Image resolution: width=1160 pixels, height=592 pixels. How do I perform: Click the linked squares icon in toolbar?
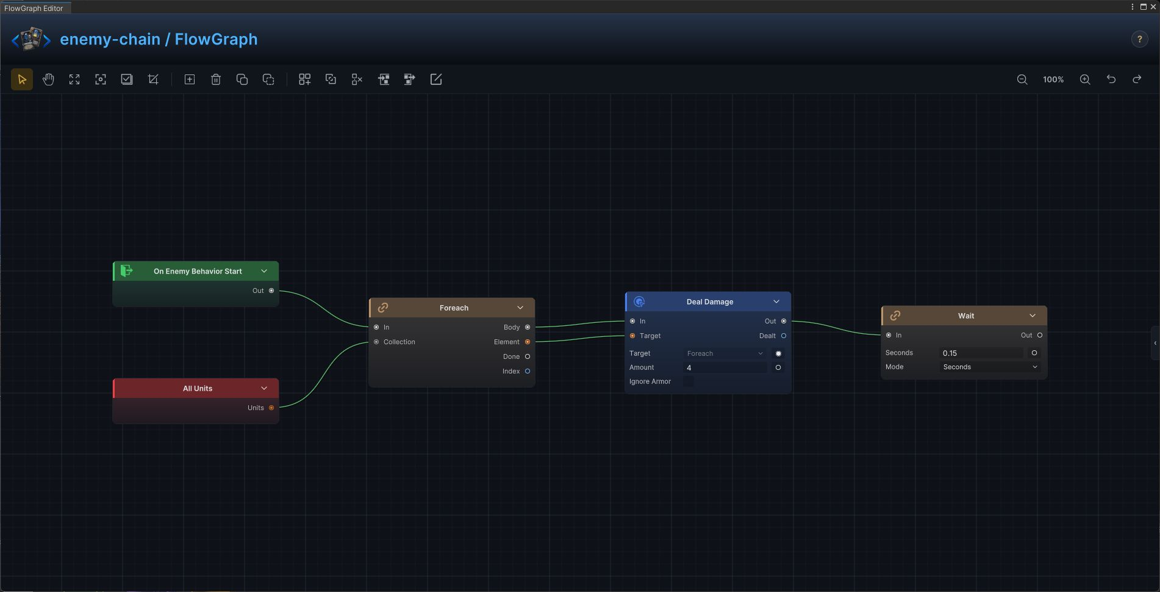pos(331,79)
